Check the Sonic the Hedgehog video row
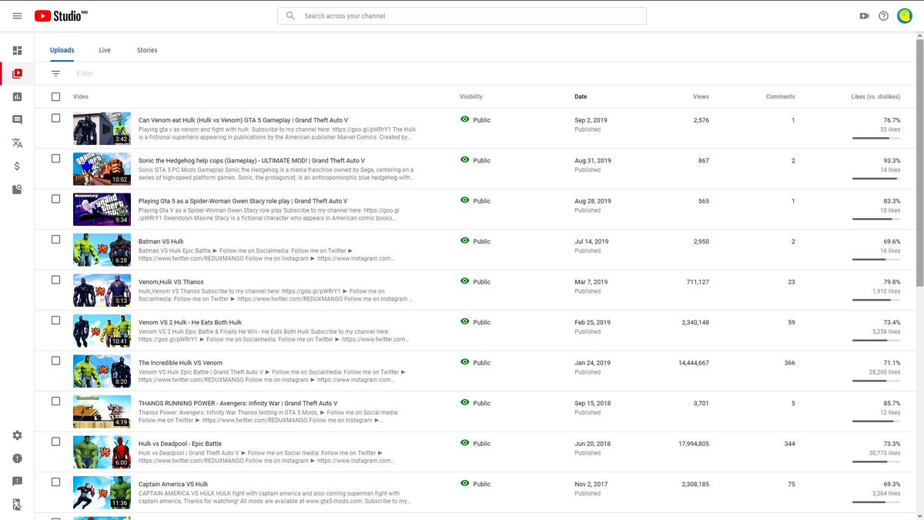The height and width of the screenshot is (520, 924). click(x=55, y=158)
